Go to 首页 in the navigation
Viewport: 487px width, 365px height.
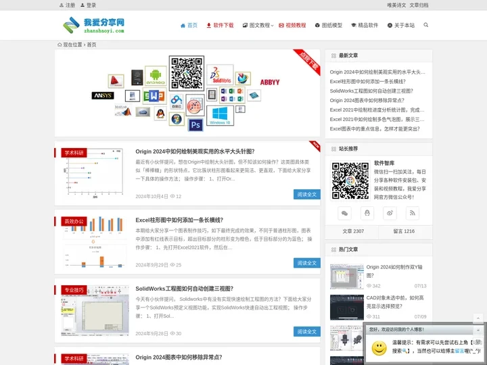[189, 25]
